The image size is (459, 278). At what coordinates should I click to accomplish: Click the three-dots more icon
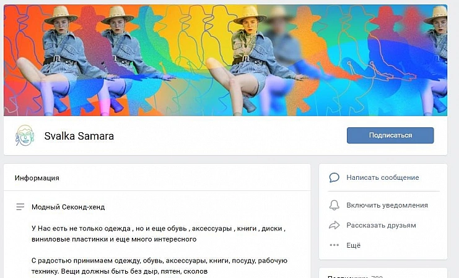coord(334,245)
